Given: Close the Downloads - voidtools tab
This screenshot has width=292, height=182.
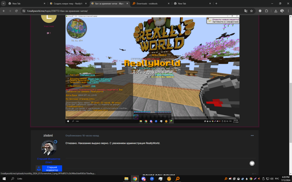Looking at the screenshot, I should [x=168, y=3].
